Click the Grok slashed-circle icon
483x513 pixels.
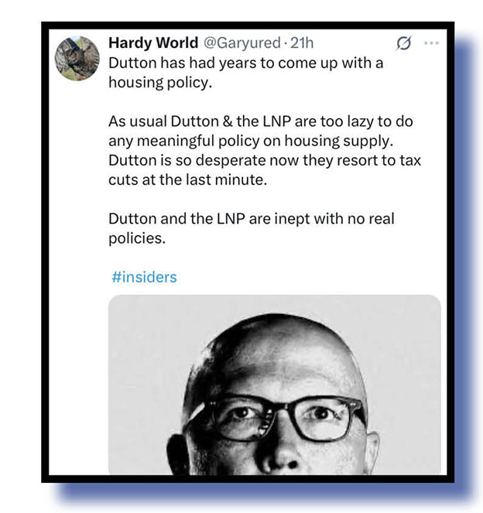[403, 43]
